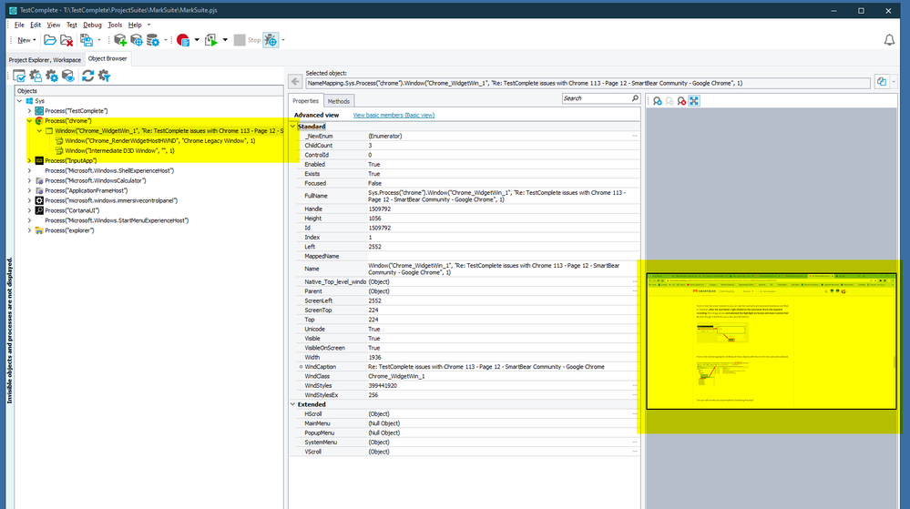Viewport: 910px width, 509px height.
Task: Switch to Project Explorer, Workspace tab
Action: (45, 60)
